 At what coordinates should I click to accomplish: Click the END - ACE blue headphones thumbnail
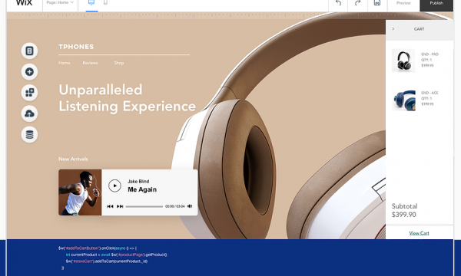point(403,100)
